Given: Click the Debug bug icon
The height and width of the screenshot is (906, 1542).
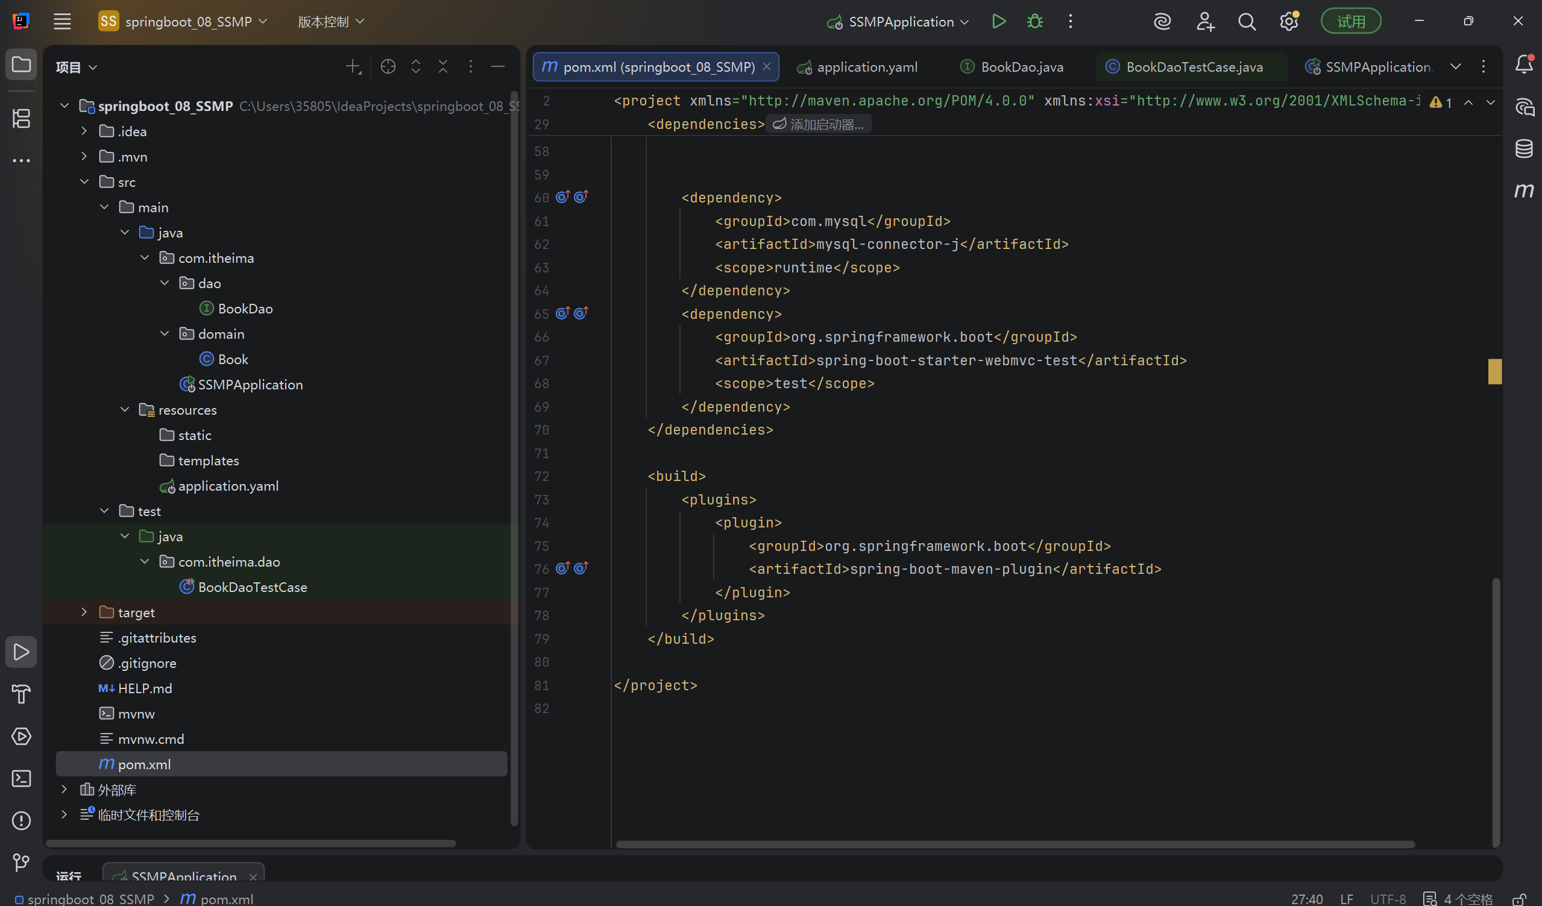Looking at the screenshot, I should (x=1034, y=22).
